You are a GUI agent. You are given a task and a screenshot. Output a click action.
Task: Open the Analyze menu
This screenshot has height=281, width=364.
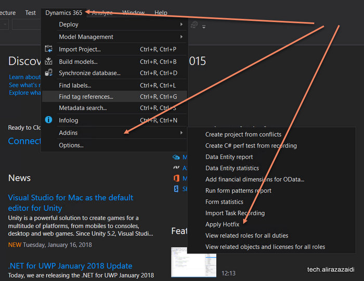[102, 13]
